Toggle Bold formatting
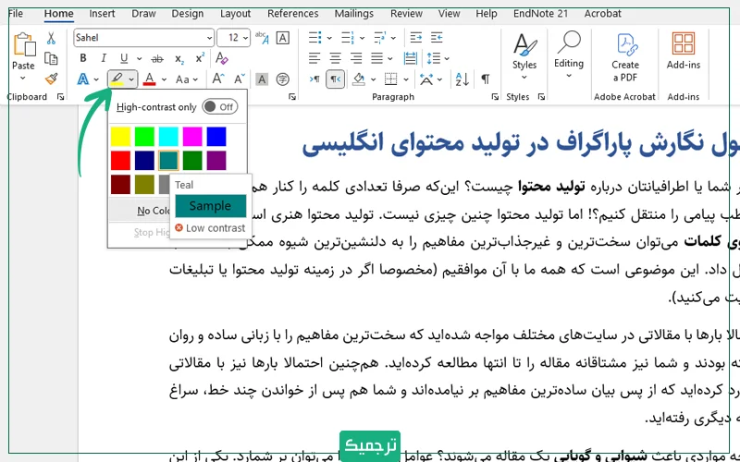Viewport: 740px width, 462px height. coord(82,58)
